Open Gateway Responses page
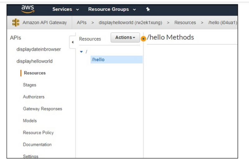 [x=42, y=109]
